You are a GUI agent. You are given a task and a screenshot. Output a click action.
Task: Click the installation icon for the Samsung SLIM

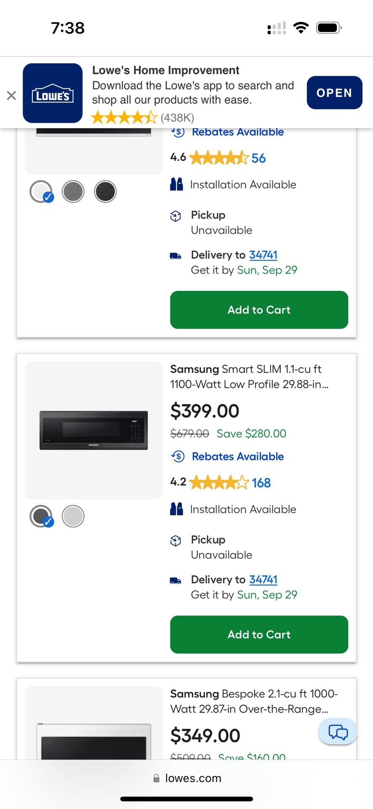coord(176,509)
